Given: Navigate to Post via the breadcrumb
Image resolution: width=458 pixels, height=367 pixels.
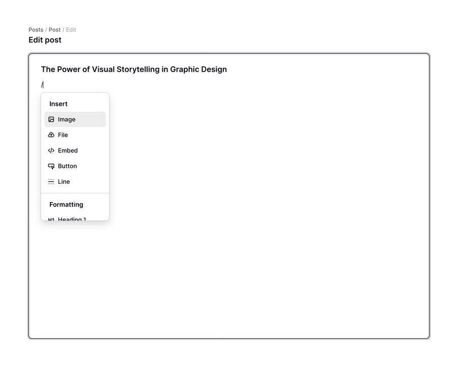Looking at the screenshot, I should tap(54, 30).
